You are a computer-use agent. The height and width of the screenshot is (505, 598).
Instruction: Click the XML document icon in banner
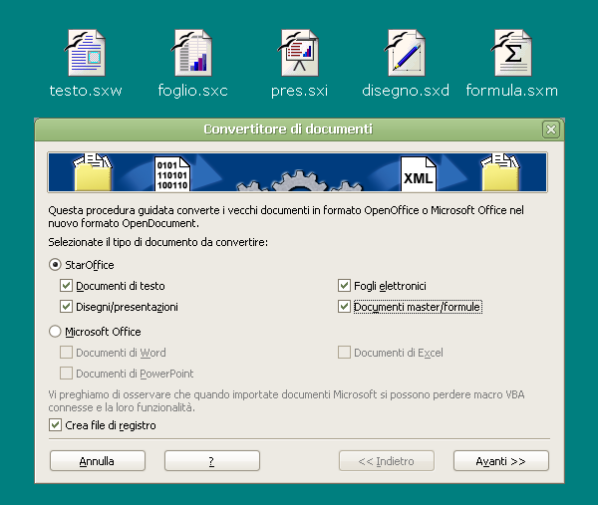418,173
